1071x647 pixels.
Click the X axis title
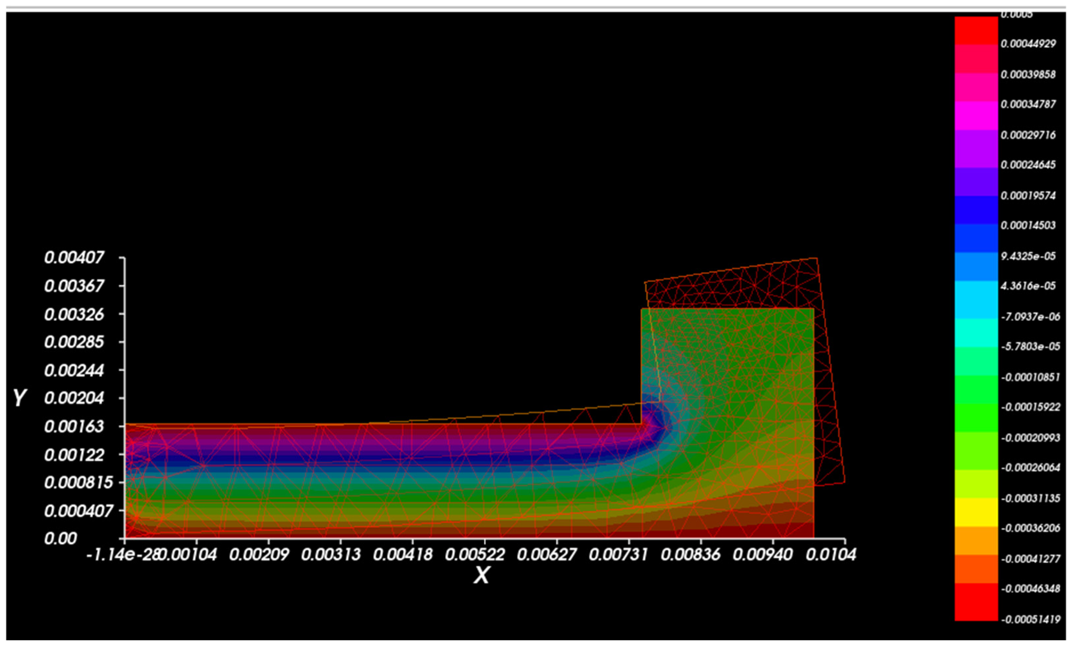point(482,576)
